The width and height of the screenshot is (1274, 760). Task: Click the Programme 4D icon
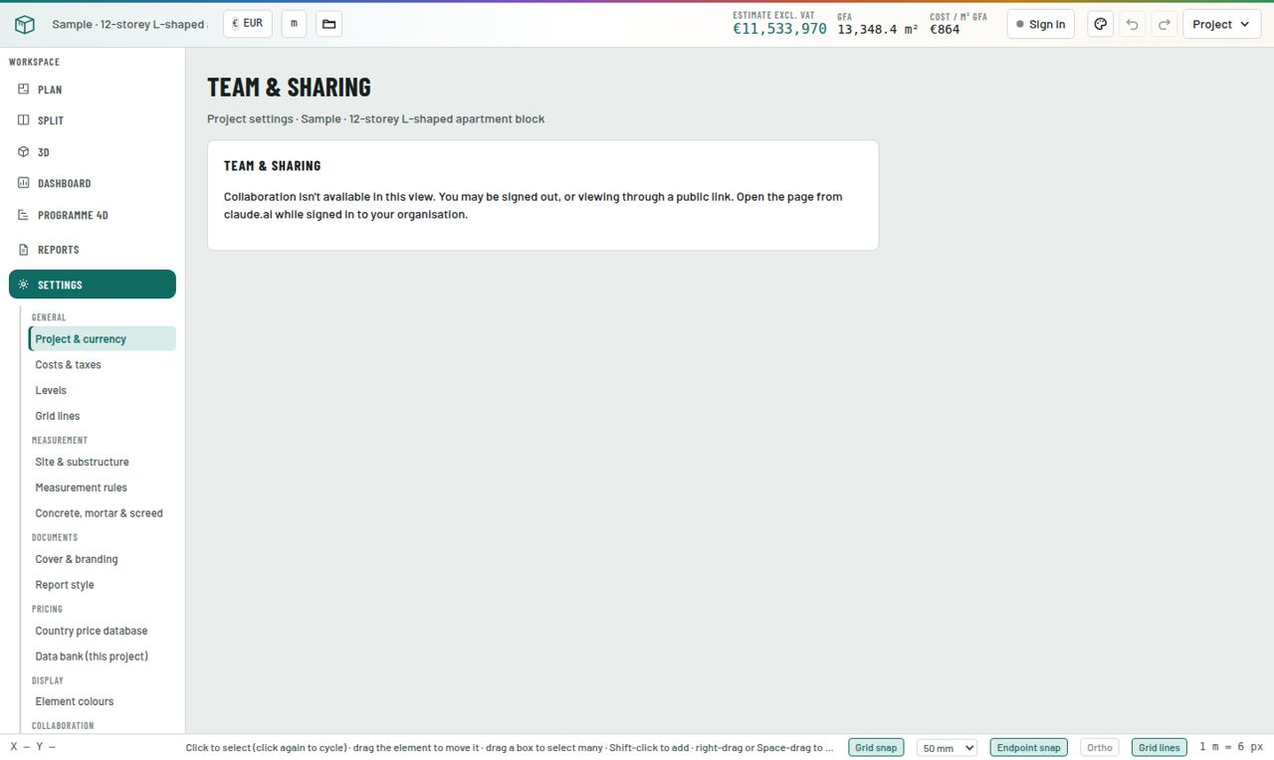pos(24,215)
